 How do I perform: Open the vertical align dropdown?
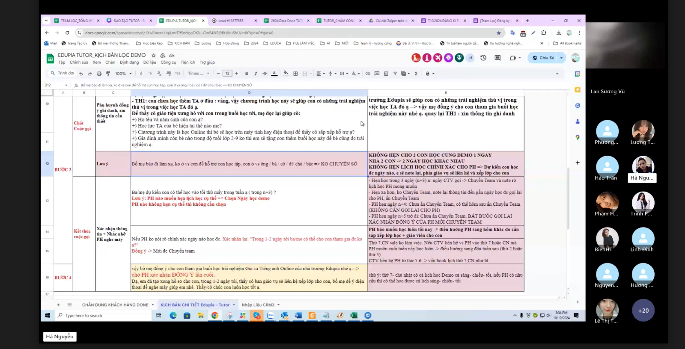pos(332,74)
